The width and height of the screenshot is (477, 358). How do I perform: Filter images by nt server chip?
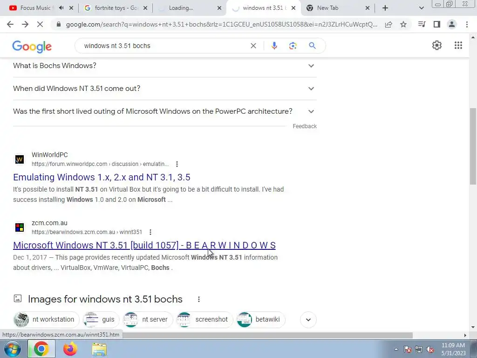(x=148, y=320)
